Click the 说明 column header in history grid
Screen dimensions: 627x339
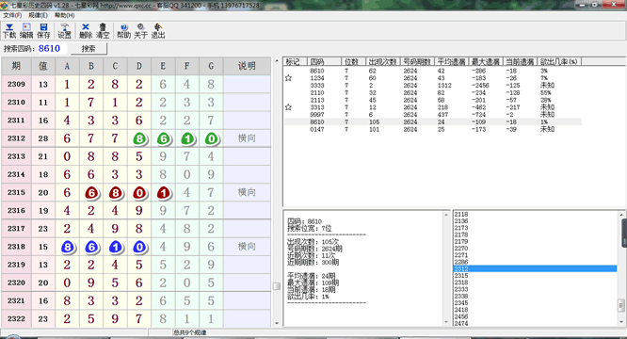(x=247, y=66)
